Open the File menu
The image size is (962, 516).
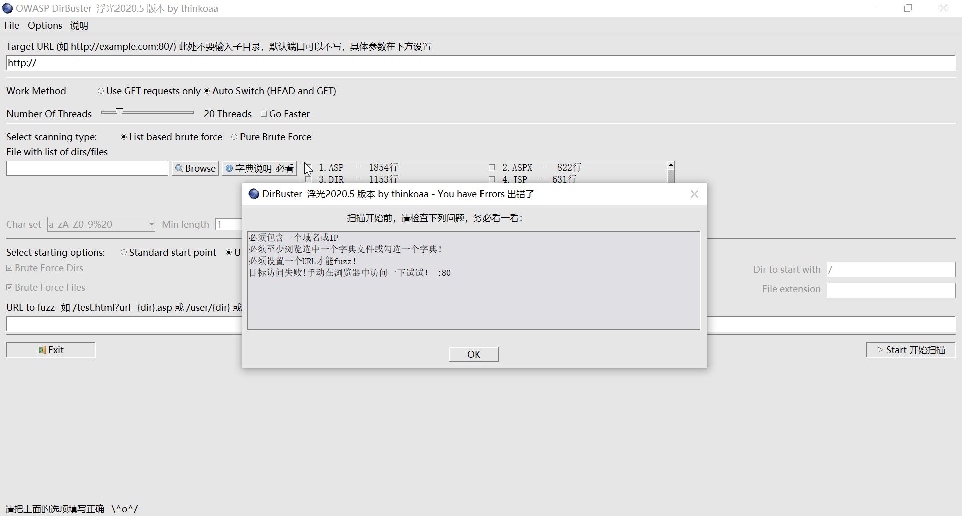click(x=12, y=25)
